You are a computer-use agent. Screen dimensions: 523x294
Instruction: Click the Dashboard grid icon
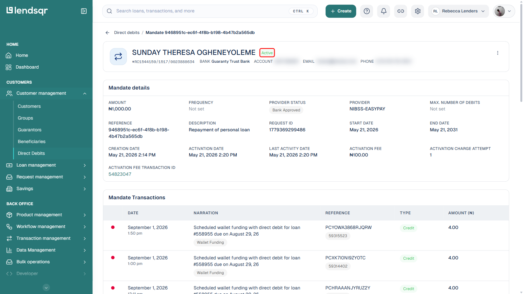coord(9,67)
